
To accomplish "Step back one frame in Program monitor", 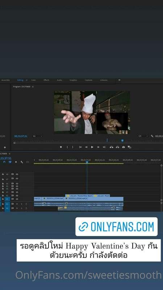I will coord(86,147).
